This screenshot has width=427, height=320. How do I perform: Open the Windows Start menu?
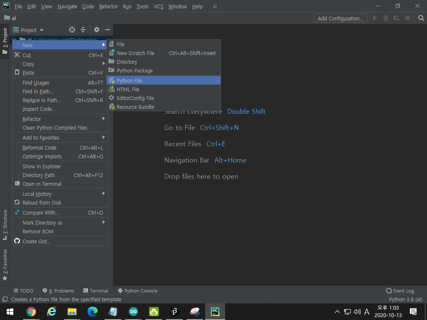point(10,312)
